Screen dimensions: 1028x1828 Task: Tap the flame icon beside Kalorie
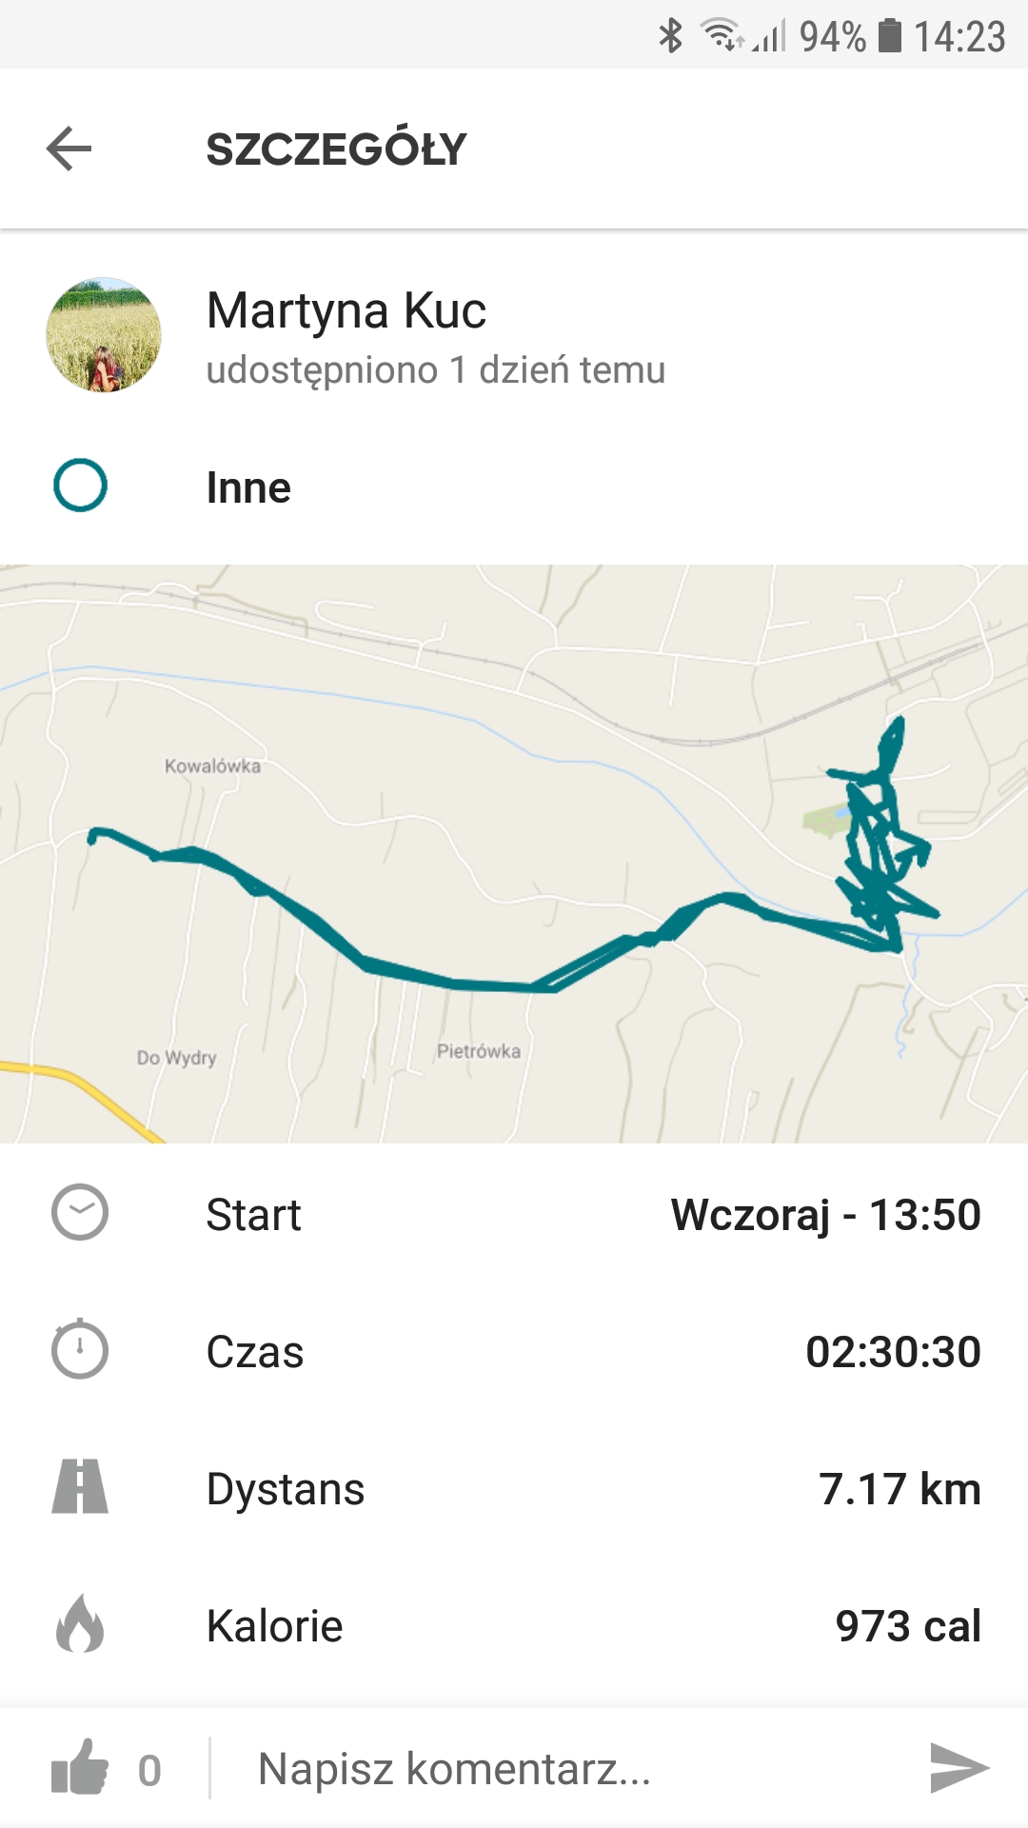(x=80, y=1624)
